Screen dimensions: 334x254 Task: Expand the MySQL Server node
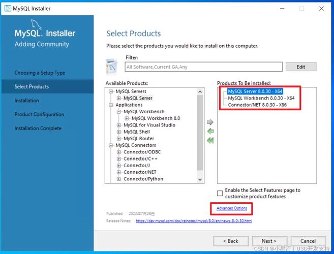point(119,98)
